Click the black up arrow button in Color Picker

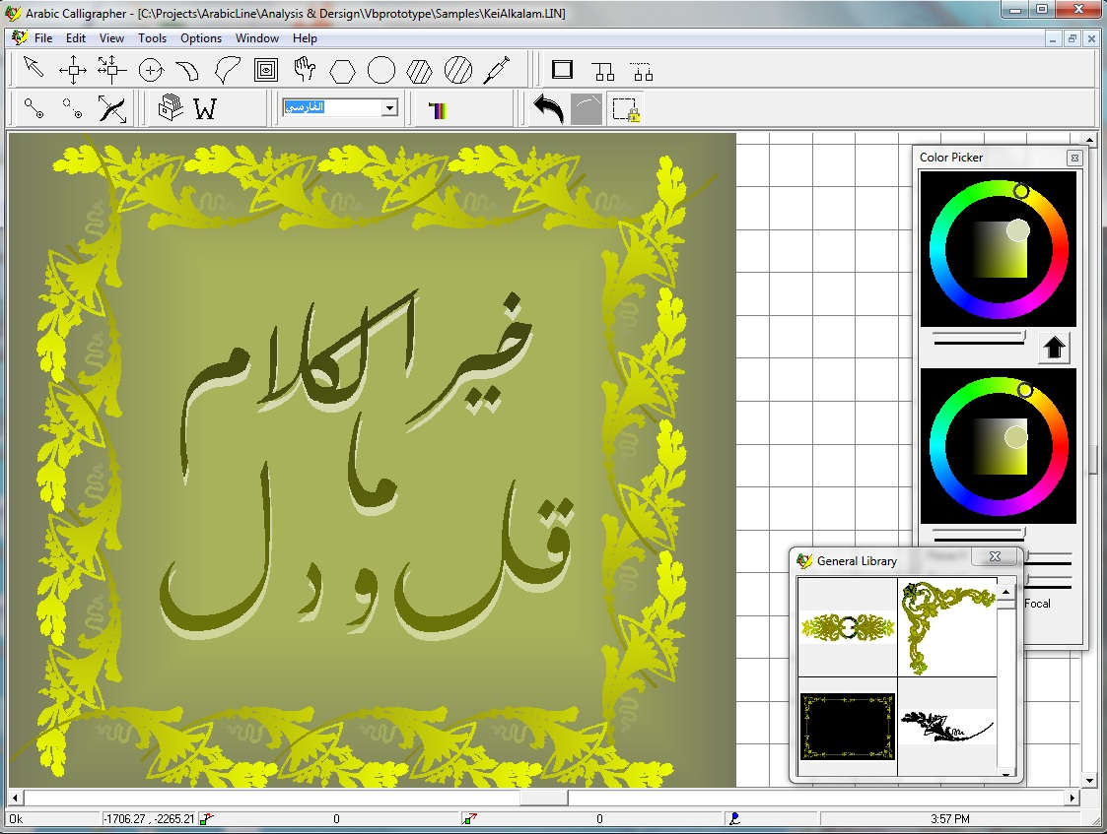point(1054,348)
